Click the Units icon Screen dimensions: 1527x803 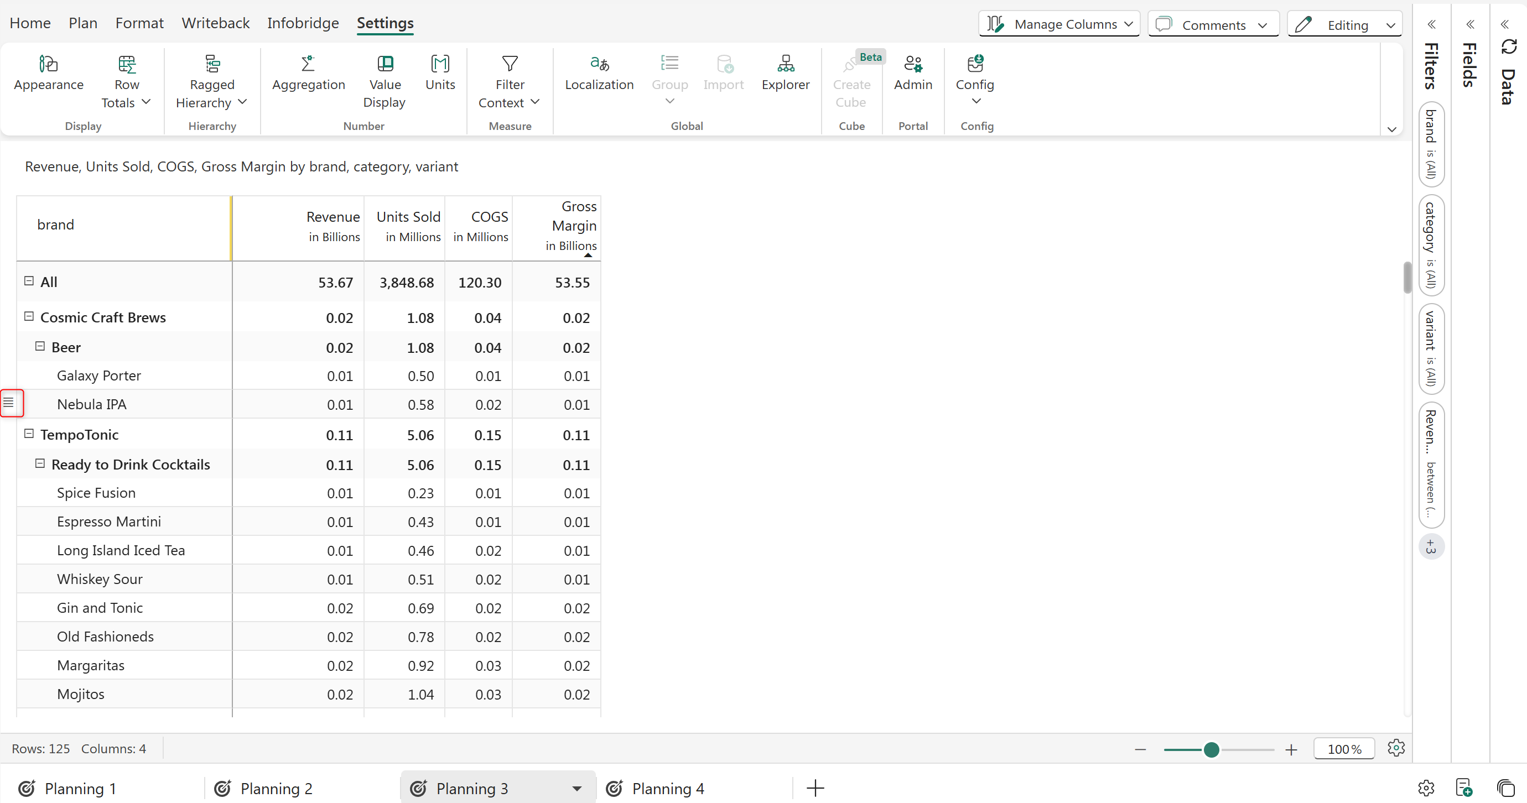(x=440, y=64)
